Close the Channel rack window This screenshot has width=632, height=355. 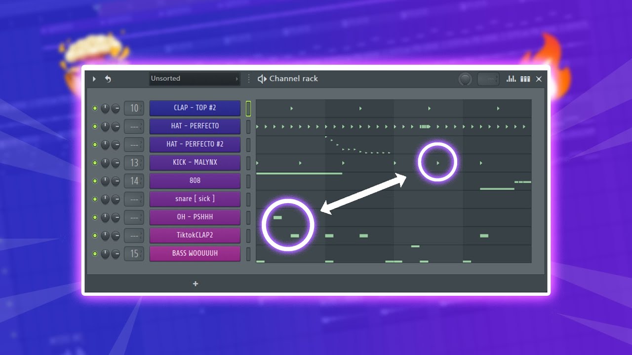[539, 79]
